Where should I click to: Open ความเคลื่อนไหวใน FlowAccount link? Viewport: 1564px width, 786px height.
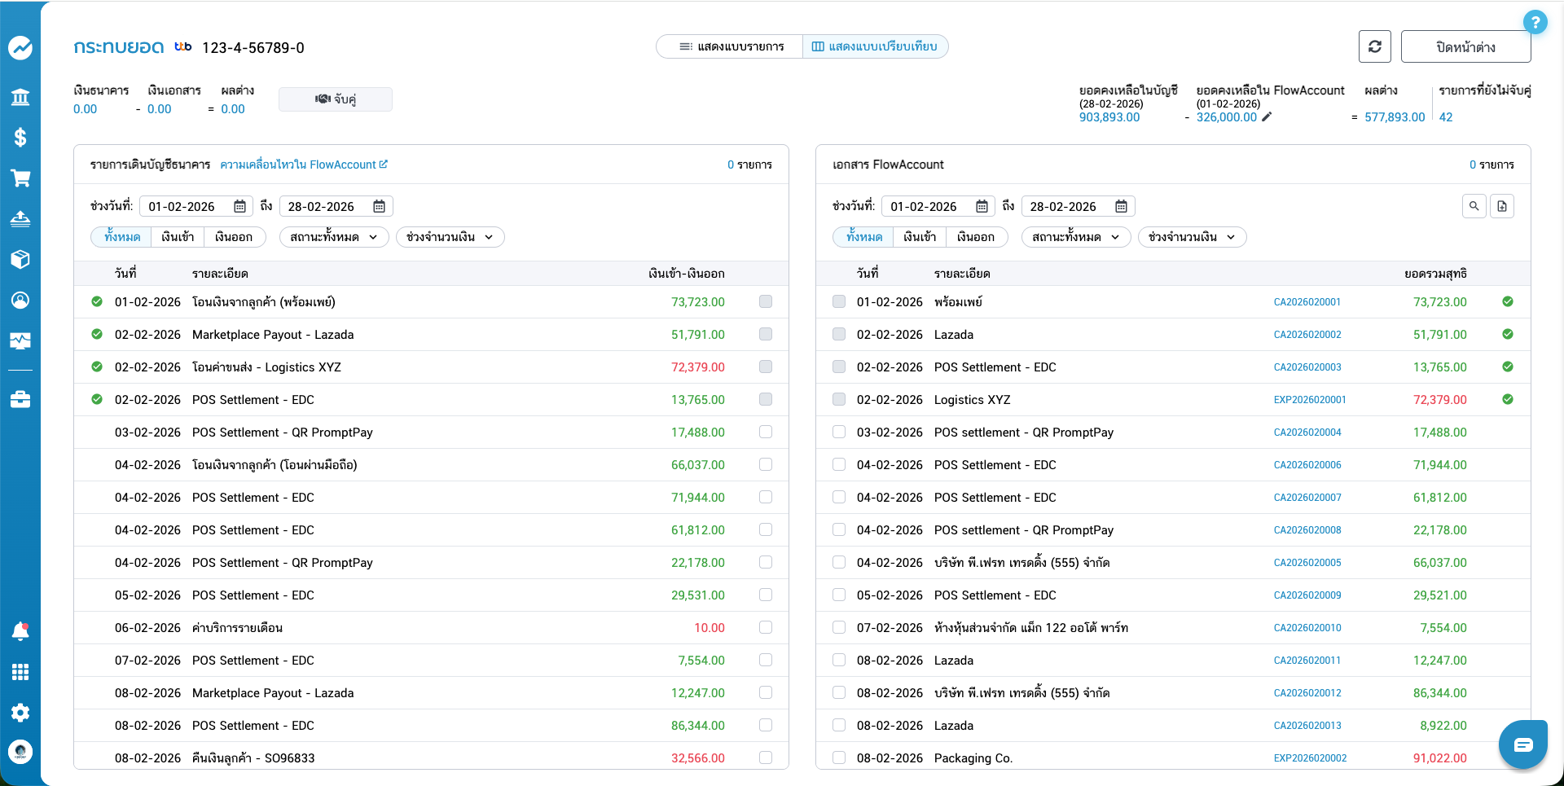[303, 165]
